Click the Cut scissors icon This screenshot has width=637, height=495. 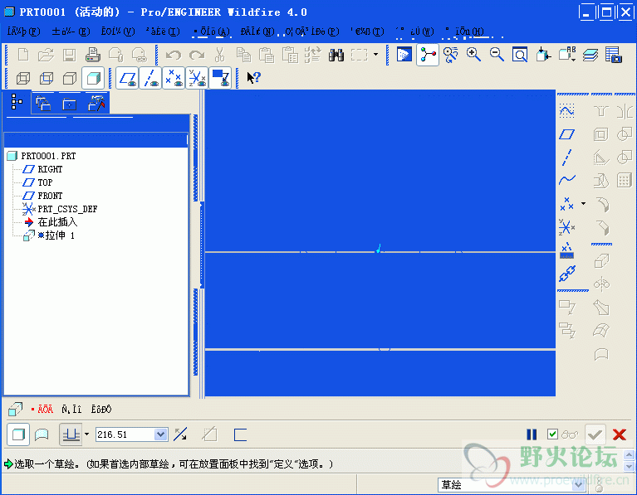pyautogui.click(x=220, y=55)
